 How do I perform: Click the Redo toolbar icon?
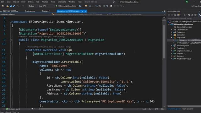pos(23,6)
